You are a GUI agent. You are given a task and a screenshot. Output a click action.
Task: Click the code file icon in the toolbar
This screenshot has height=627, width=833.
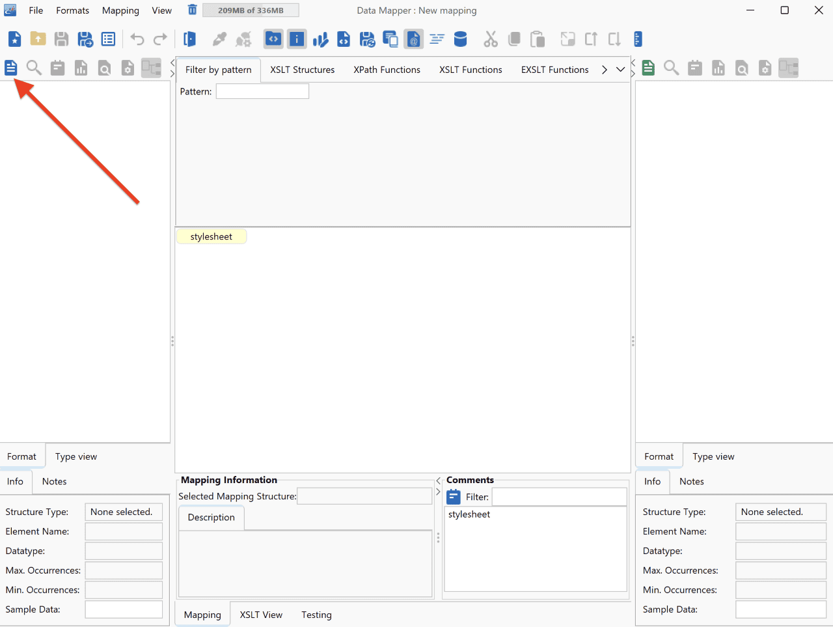coord(344,39)
